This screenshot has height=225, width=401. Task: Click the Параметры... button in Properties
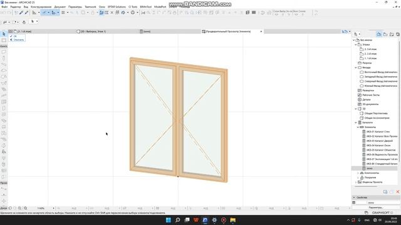click(x=376, y=207)
